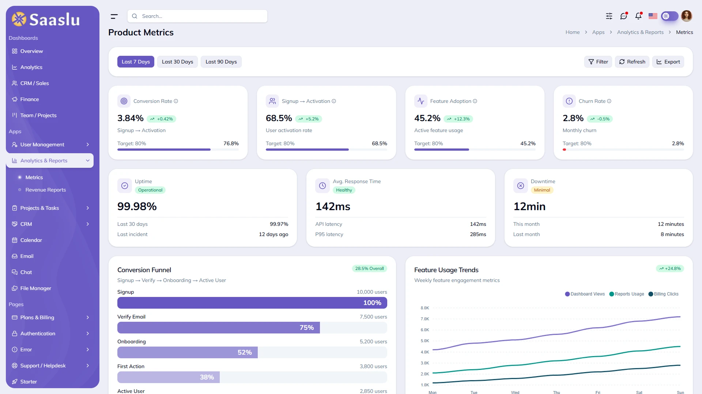702x394 pixels.
Task: Click the File Manager sidebar icon
Action: (x=15, y=288)
